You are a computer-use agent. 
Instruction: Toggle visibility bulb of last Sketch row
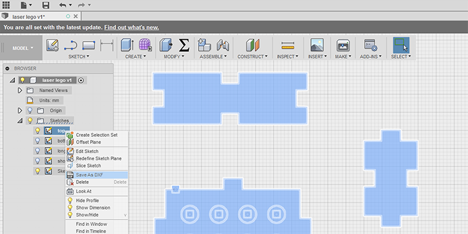[x=37, y=171]
